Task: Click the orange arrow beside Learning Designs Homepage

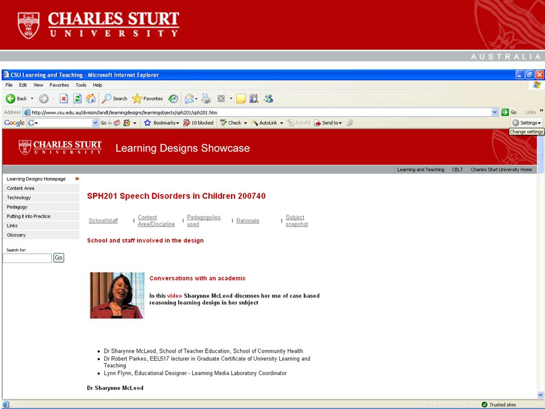Action: point(77,179)
